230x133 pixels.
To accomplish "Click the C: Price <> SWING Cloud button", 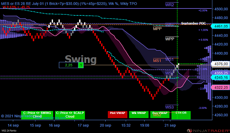I will [x=37, y=115].
